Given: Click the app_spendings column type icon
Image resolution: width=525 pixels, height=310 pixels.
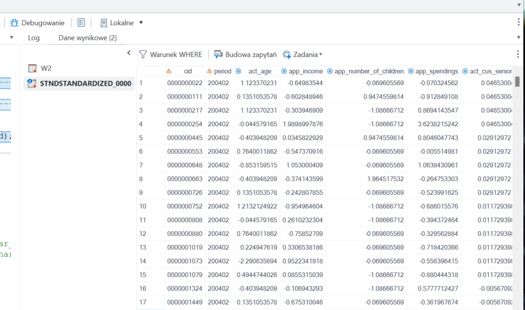Looking at the screenshot, I should click(x=411, y=71).
